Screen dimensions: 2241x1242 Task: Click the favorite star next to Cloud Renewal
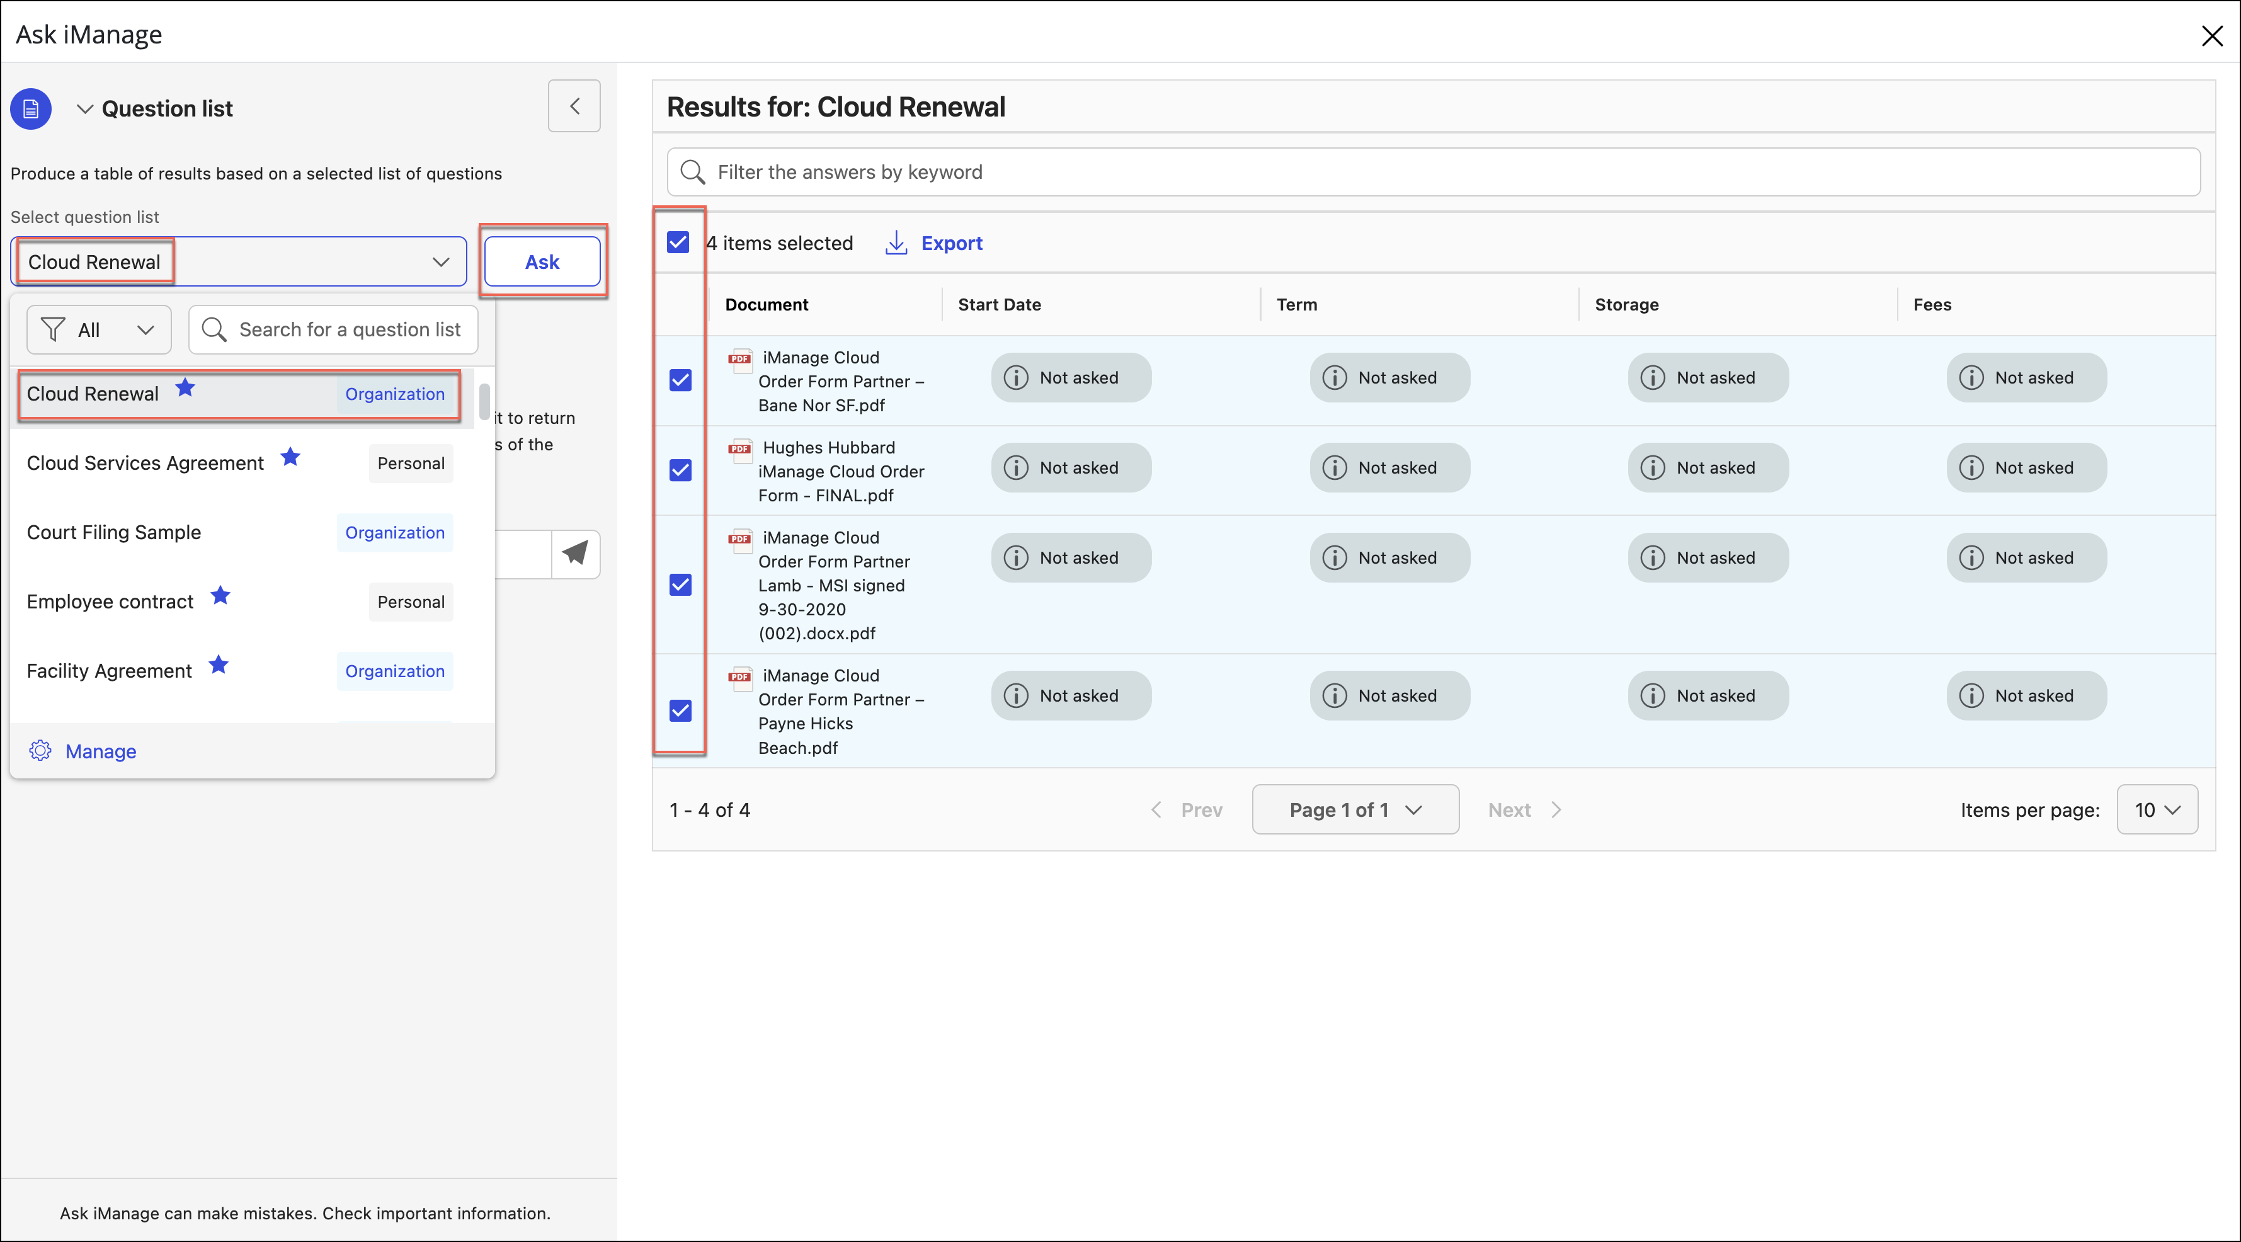pyautogui.click(x=185, y=388)
